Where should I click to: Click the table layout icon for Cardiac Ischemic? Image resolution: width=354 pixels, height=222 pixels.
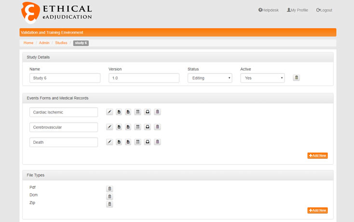click(138, 112)
